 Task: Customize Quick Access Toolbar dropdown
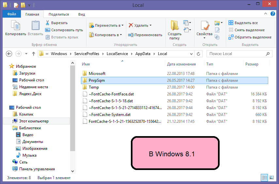[x=29, y=5]
